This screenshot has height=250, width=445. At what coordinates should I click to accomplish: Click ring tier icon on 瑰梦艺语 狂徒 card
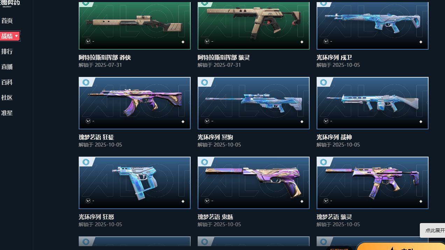point(86,82)
